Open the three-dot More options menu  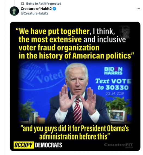click(138, 9)
